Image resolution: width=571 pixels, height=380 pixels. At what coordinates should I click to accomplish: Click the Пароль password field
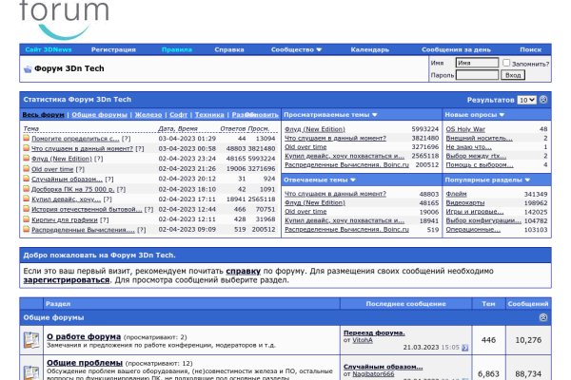[477, 74]
